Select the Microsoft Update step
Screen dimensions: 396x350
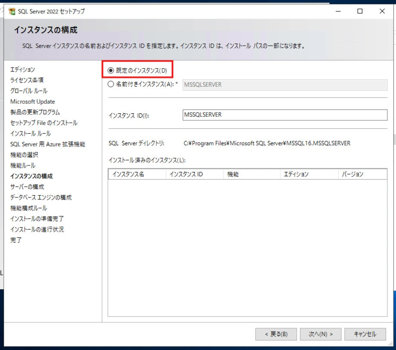click(33, 102)
